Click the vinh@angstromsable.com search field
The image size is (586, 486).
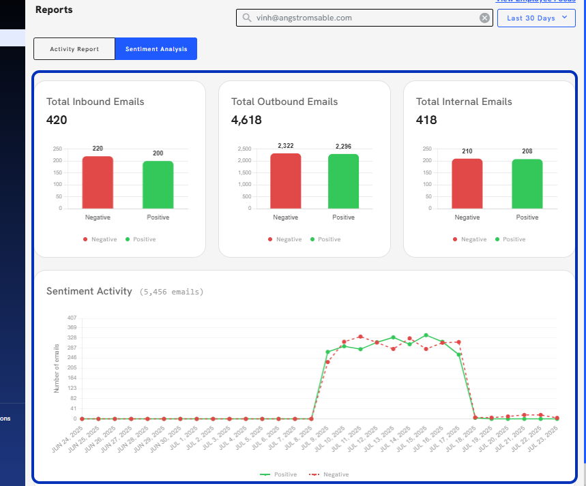pos(364,18)
